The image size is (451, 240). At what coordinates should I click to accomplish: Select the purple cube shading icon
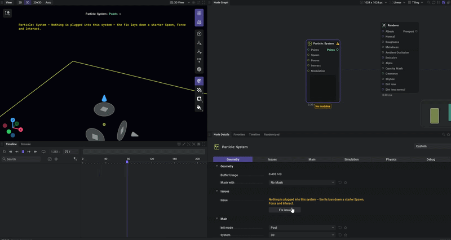[199, 81]
